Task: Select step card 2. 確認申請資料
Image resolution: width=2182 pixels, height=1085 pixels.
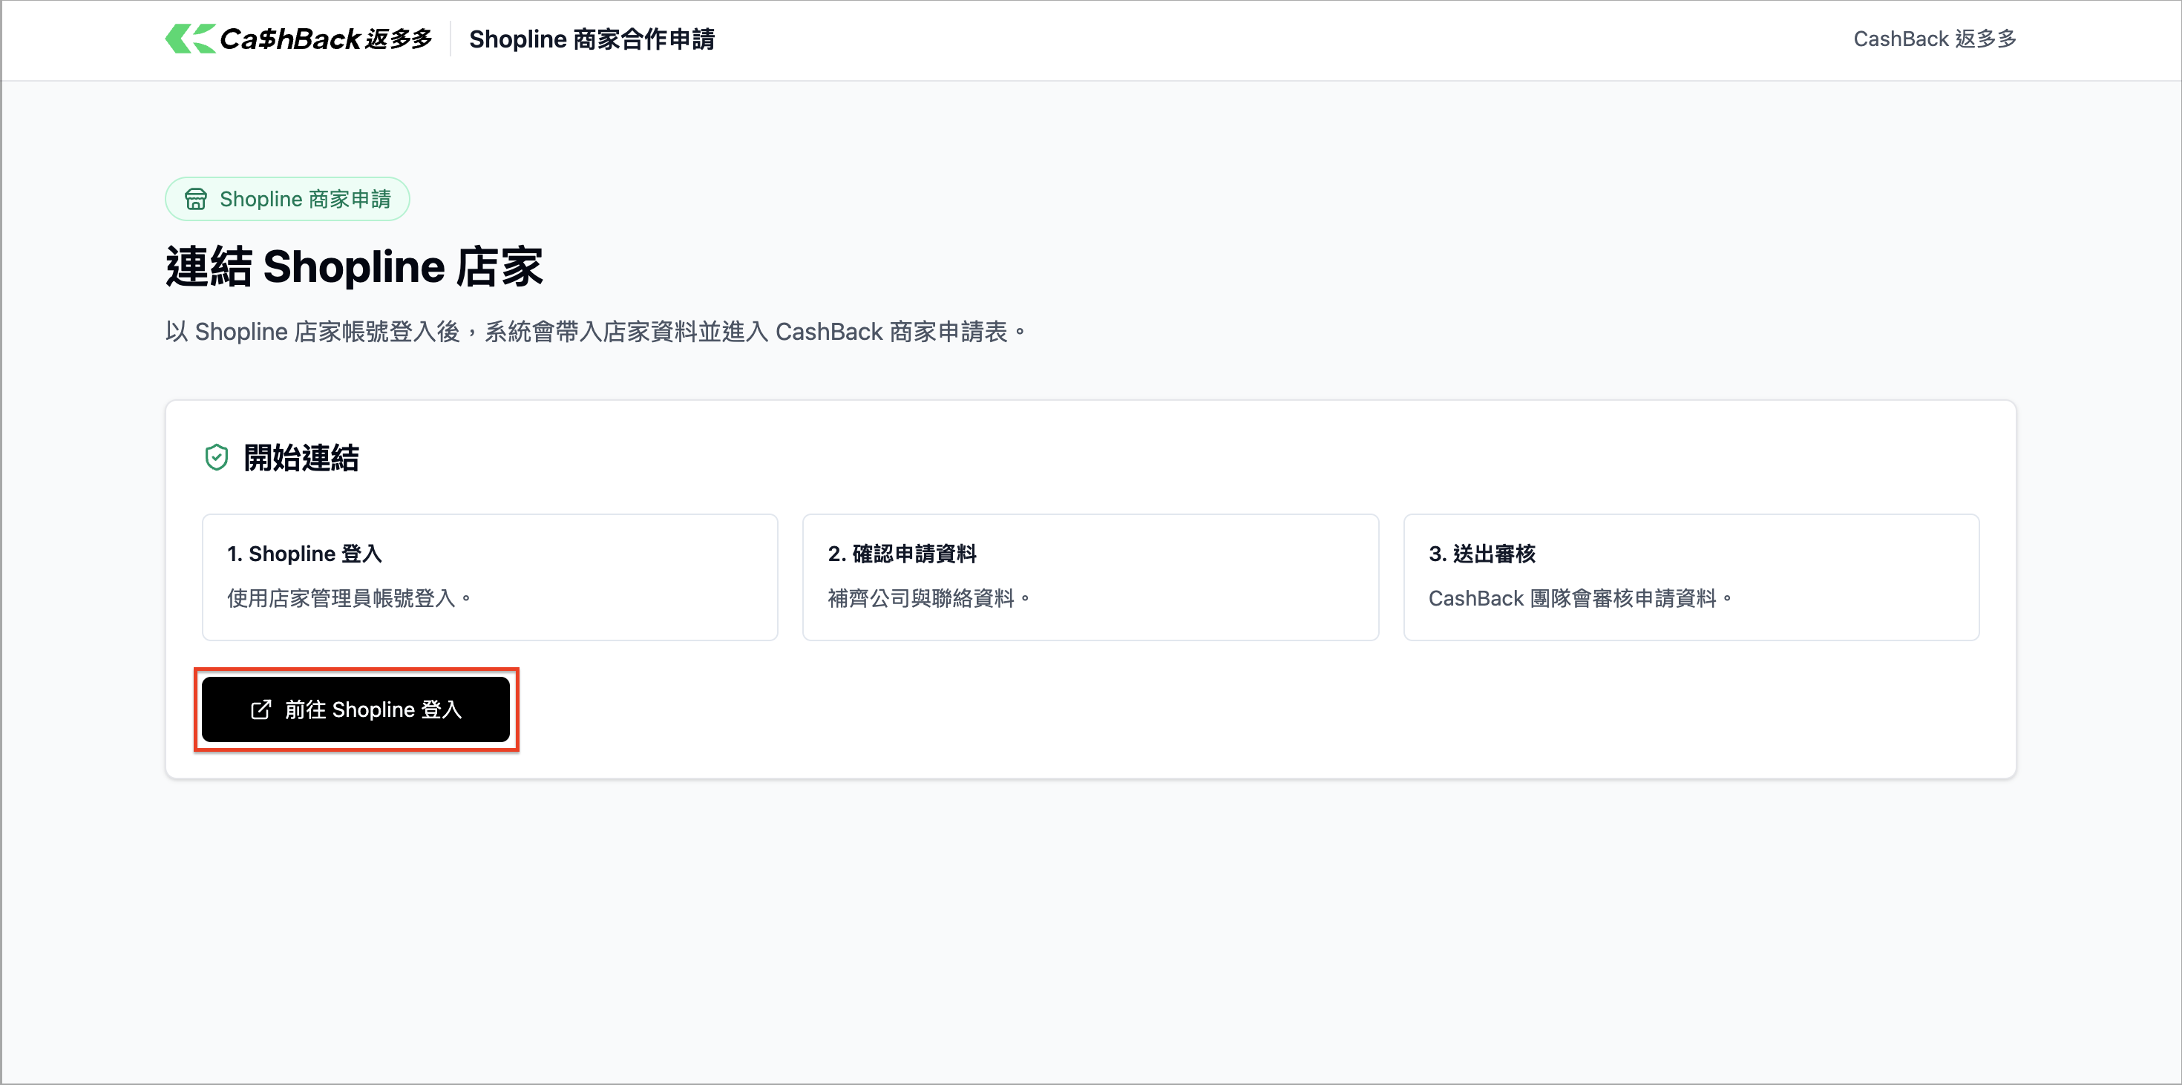Action: tap(1090, 577)
